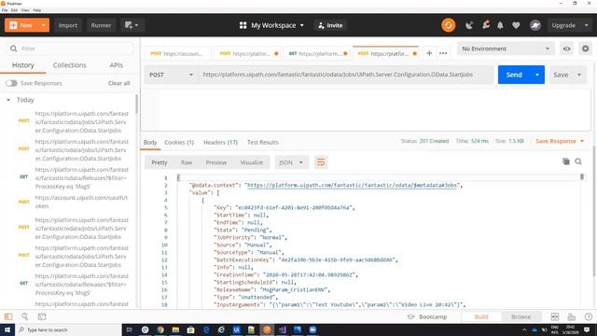
Task: Open the notifications bell
Action: pos(500,25)
